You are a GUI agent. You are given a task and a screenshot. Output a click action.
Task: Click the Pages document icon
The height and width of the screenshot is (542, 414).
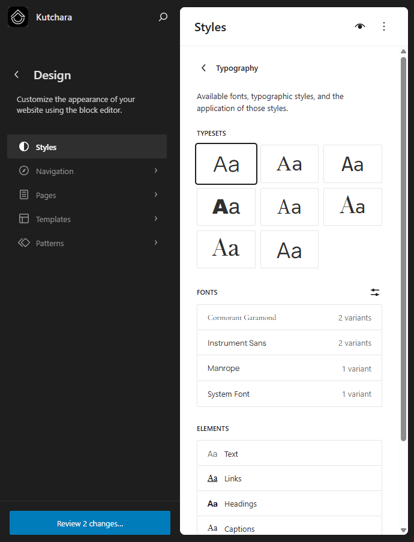pos(24,194)
